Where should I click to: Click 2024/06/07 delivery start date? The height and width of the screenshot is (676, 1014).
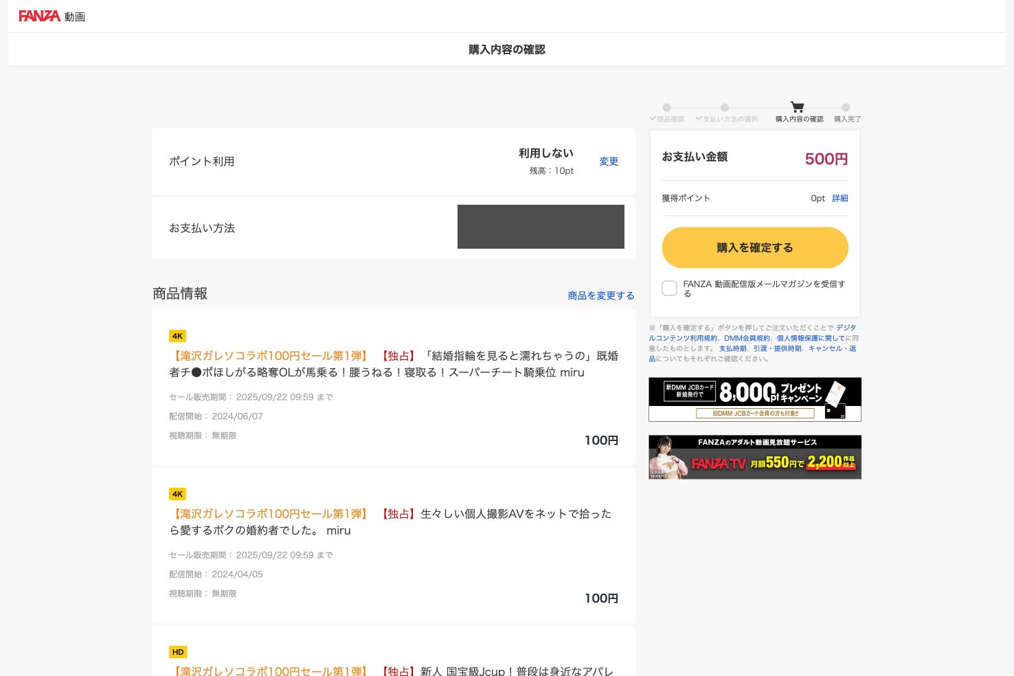(x=237, y=416)
